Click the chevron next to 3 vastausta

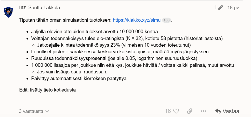[x=47, y=111]
